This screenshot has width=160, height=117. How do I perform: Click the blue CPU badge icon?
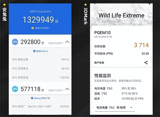15,42
